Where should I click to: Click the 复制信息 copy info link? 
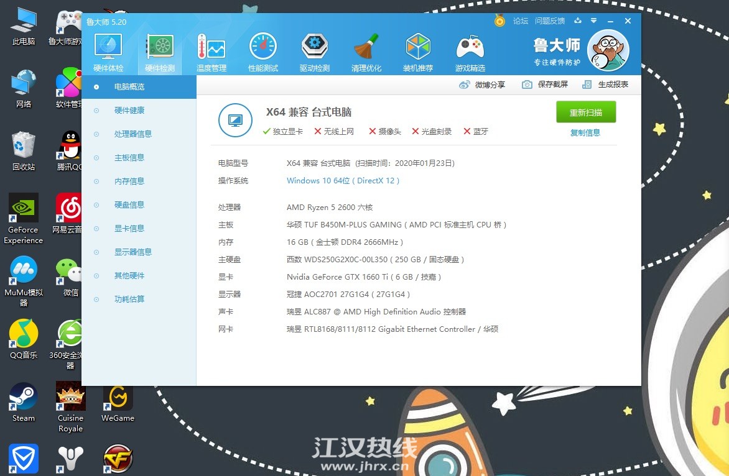[585, 133]
